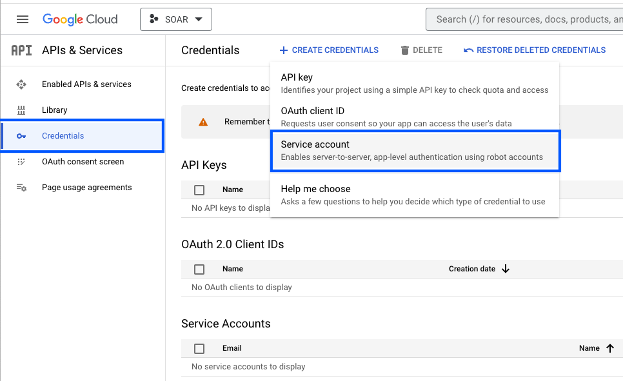The height and width of the screenshot is (381, 623).
Task: Open the OAuth consent screen page
Action: click(x=83, y=161)
